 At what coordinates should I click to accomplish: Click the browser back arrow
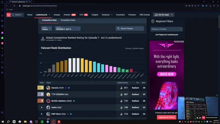pos(7,6)
